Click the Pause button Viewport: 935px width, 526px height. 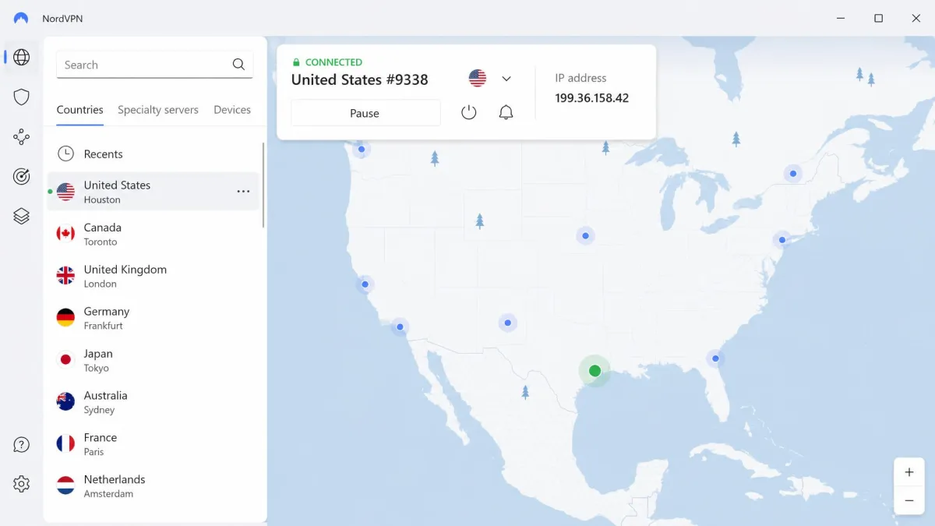(x=365, y=113)
